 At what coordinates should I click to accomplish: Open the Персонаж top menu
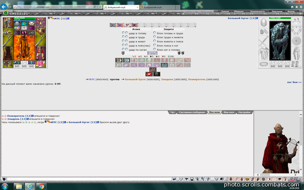tap(277, 11)
